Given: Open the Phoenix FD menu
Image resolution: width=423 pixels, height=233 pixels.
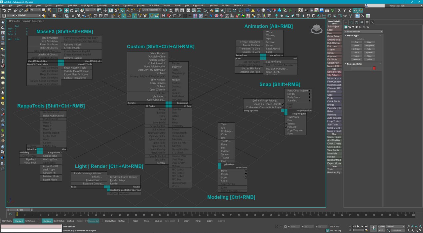Looking at the screenshot, I should [x=239, y=6].
